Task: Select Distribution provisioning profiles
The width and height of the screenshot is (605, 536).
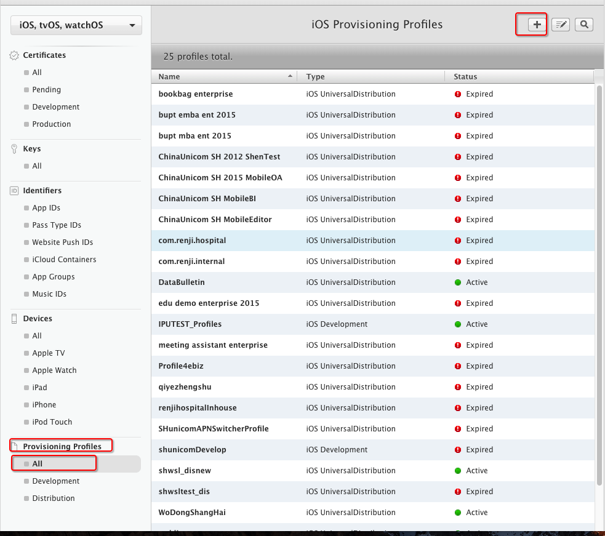Action: point(54,498)
